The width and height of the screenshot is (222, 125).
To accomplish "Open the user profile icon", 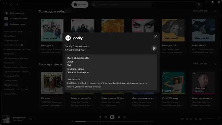I will click(x=199, y=4).
